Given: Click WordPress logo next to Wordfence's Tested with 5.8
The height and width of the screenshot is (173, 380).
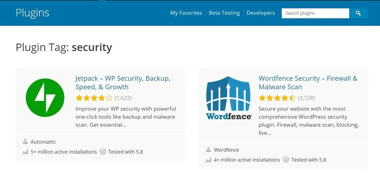Looking at the screenshot, I should (286, 160).
